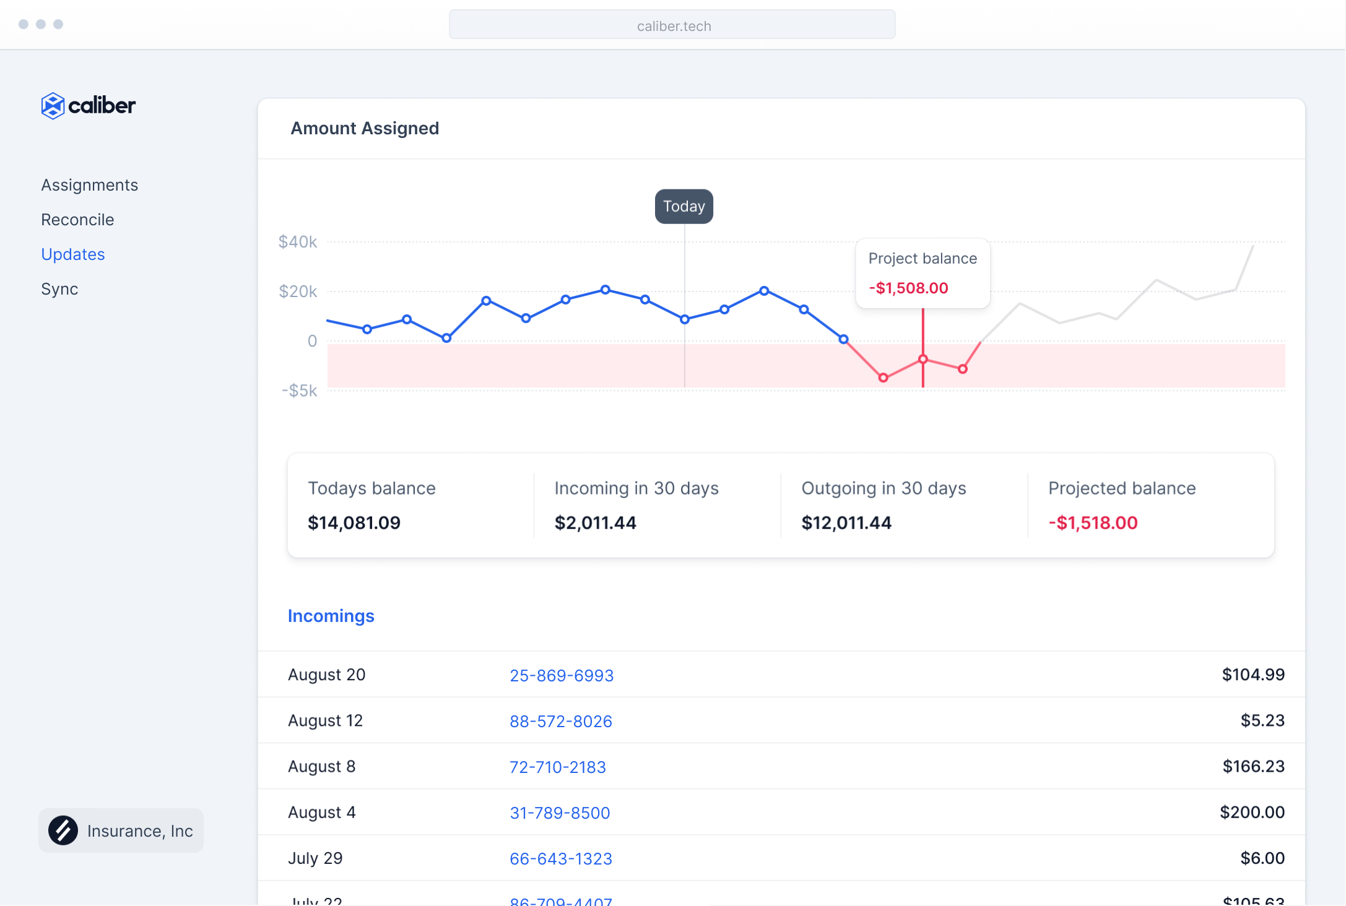Click the Insurance, Inc company avatar icon

(63, 830)
